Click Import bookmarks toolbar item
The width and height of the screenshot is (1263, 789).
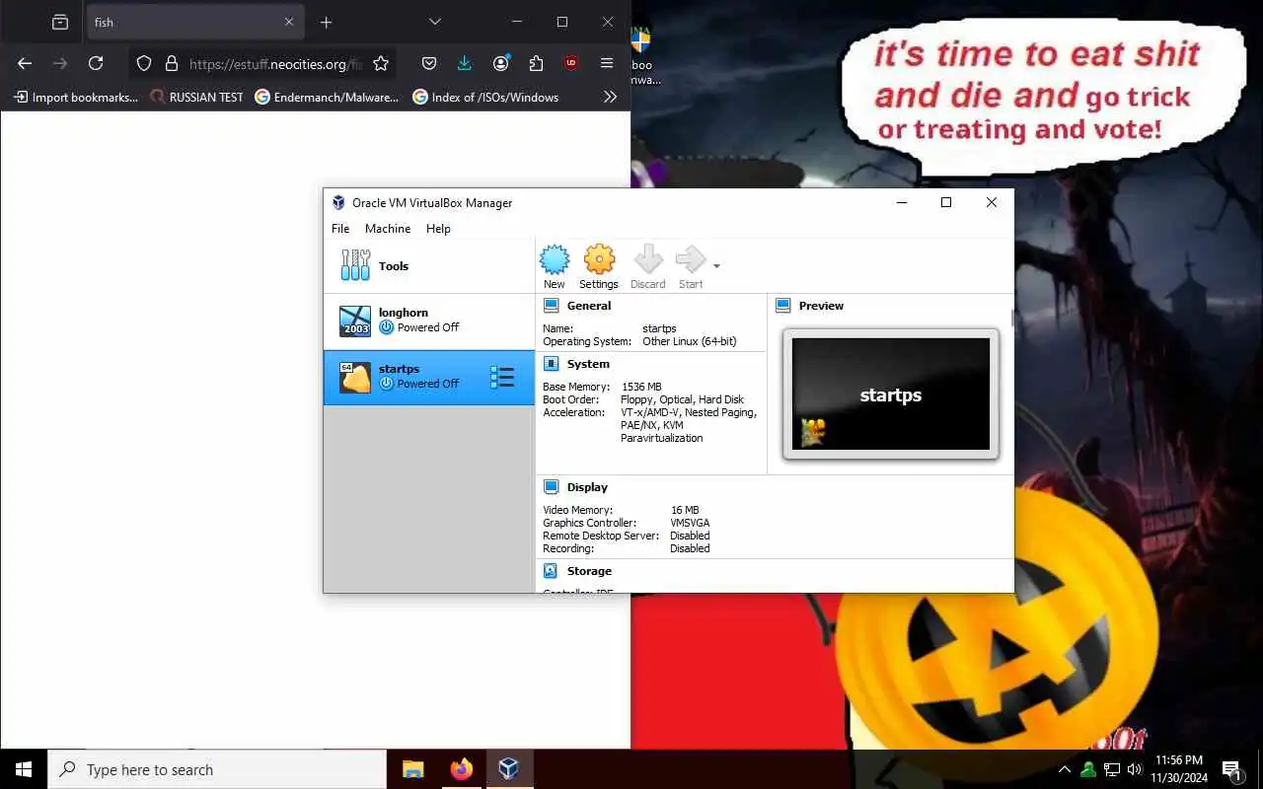tap(75, 97)
